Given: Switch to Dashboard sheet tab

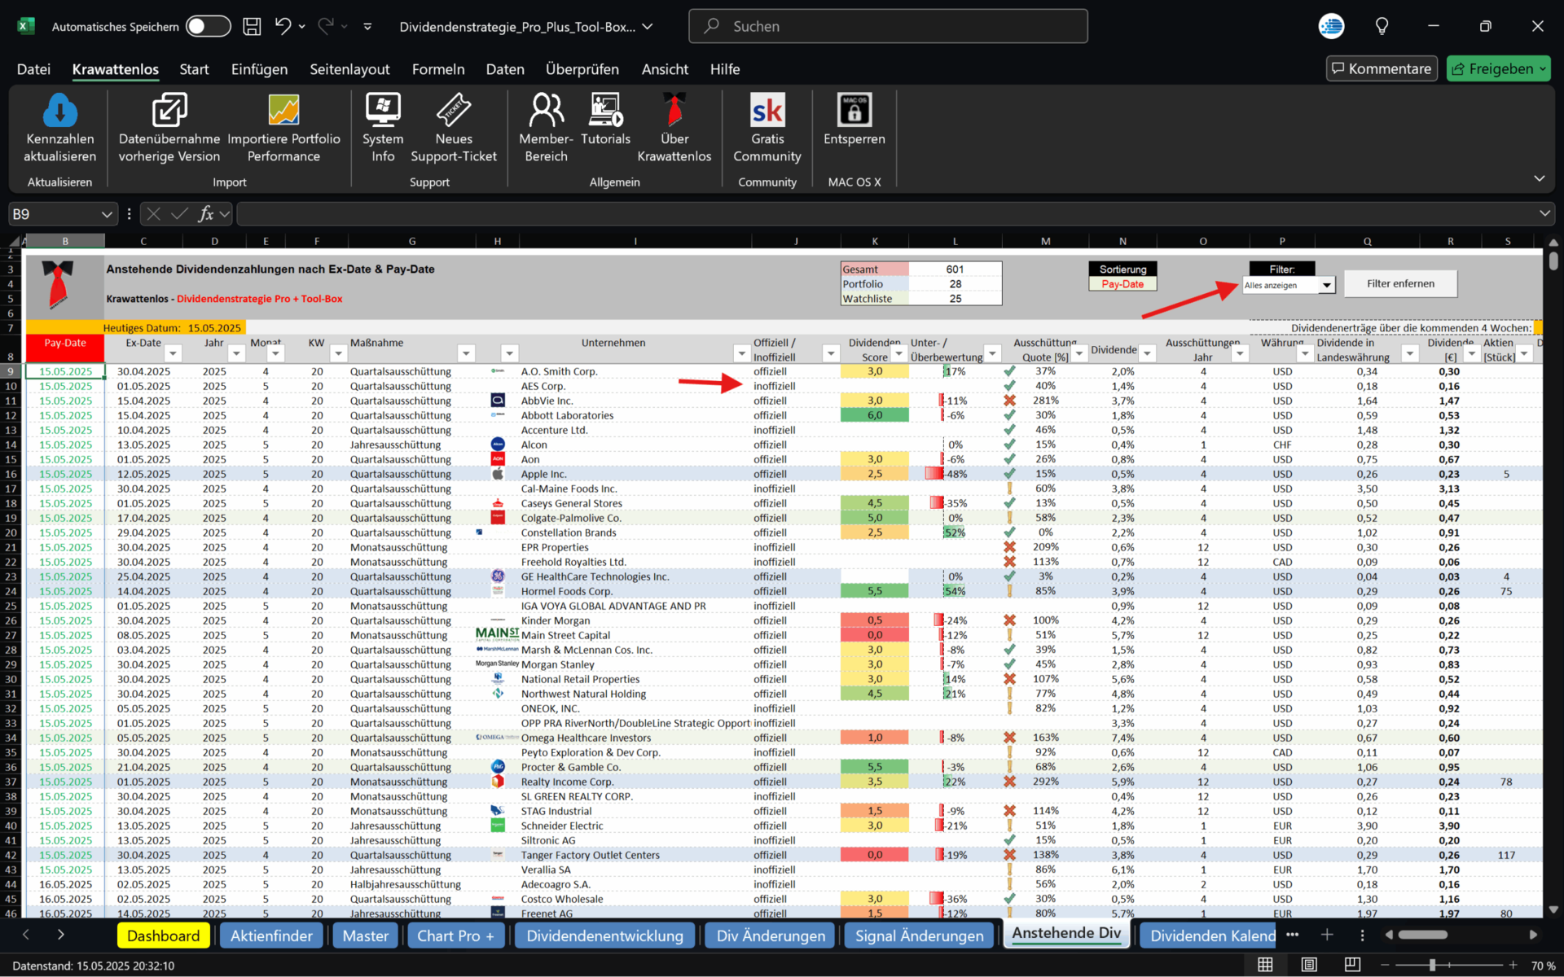Looking at the screenshot, I should tap(163, 935).
